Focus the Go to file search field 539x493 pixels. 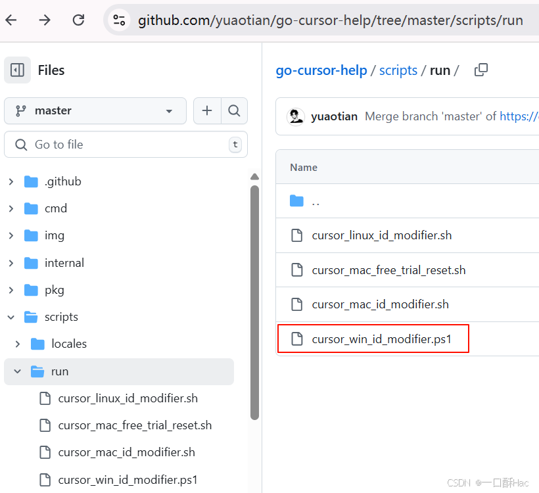click(126, 145)
